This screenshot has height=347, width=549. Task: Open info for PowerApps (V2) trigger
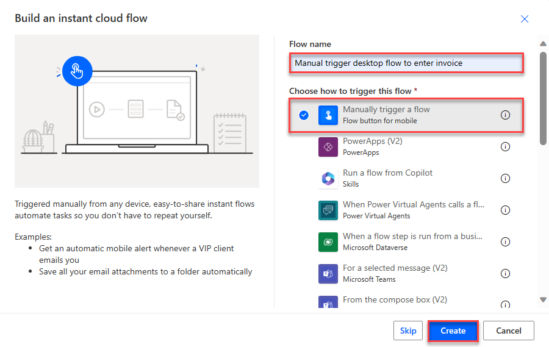pos(505,147)
